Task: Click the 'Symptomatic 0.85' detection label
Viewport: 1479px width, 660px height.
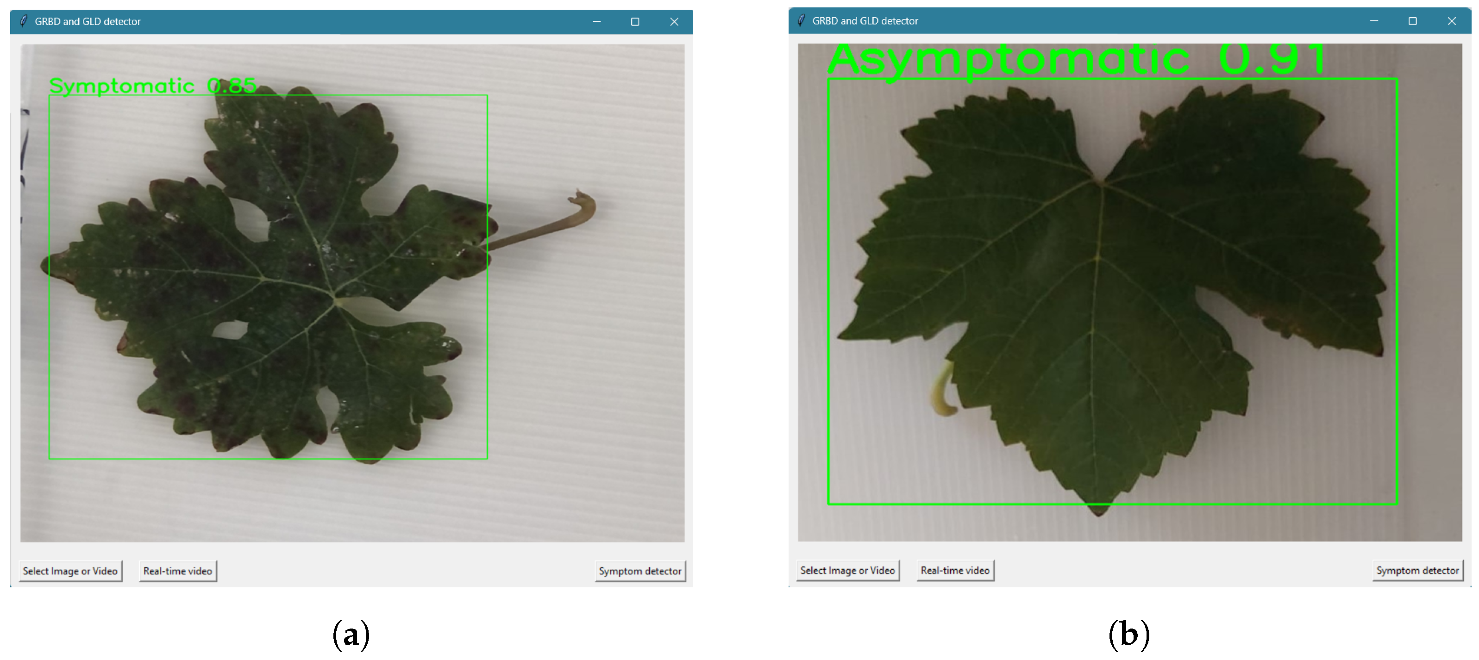Action: click(x=153, y=86)
